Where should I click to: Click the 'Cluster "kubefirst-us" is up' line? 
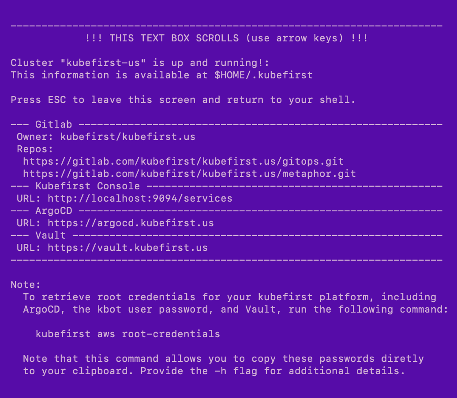140,63
